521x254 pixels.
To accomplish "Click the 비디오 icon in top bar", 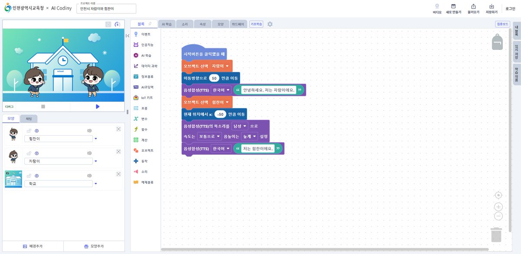I will point(437,9).
